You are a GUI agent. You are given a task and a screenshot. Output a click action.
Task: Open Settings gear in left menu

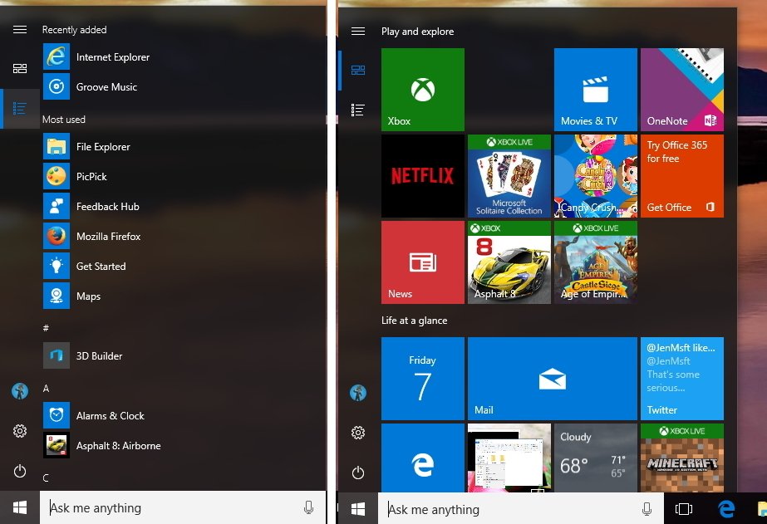(20, 431)
